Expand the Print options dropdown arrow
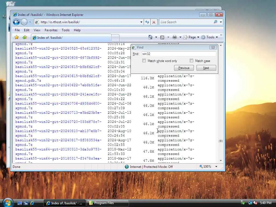This screenshot has height=207, width=276. coord(180,37)
